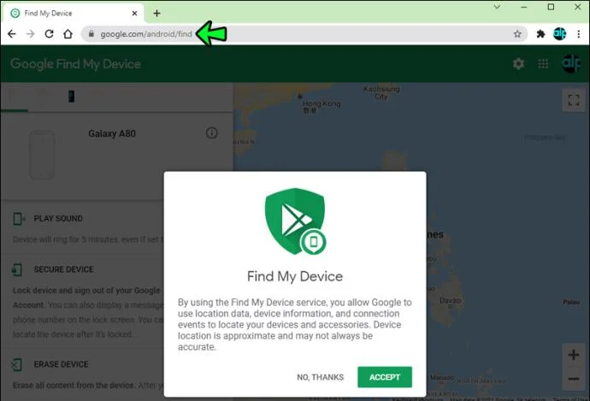Click the Kaohsiung City map label
Image resolution: width=590 pixels, height=401 pixels.
tap(381, 92)
